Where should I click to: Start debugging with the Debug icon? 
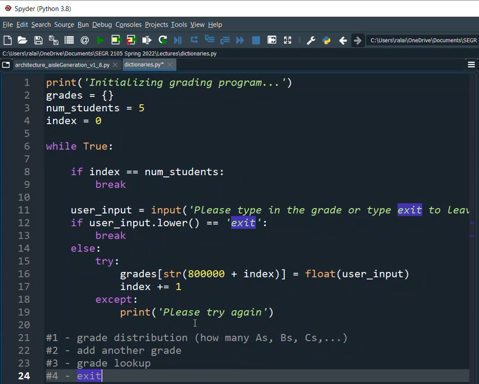[178, 40]
